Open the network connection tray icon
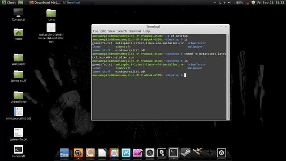Image resolution: width=286 pixels, height=161 pixels. coord(220,3)
